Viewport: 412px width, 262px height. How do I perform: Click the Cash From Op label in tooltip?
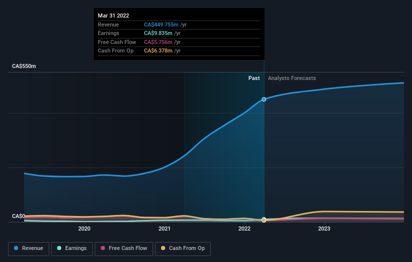115,51
